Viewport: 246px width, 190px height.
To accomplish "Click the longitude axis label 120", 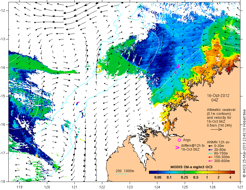I will (x=47, y=187).
